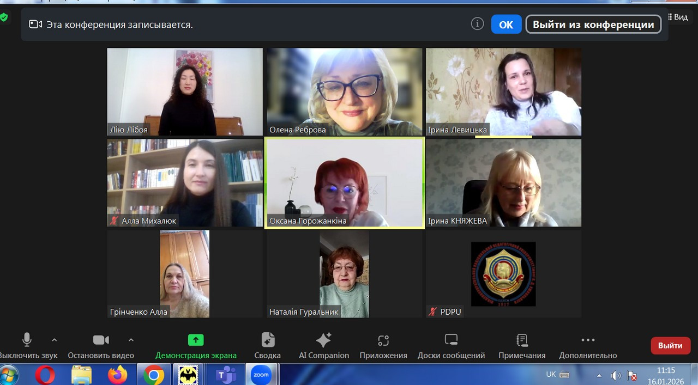Show hidden system tray icons arrow
This screenshot has width=698, height=385.
(x=599, y=375)
